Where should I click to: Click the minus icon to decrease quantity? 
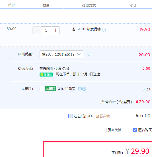click(36, 30)
